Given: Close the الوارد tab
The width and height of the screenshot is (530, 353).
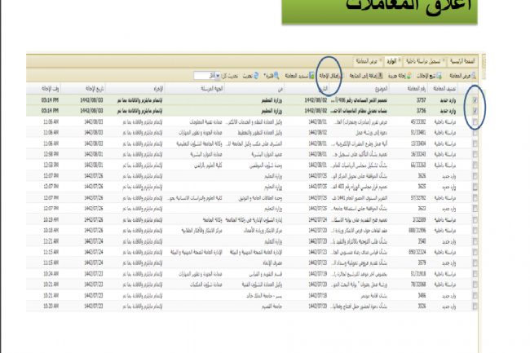Looking at the screenshot, I should tap(400, 60).
